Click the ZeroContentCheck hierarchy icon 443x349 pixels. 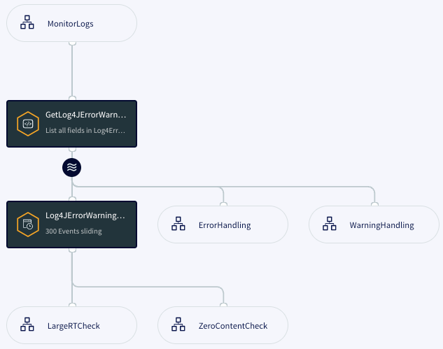tap(178, 325)
